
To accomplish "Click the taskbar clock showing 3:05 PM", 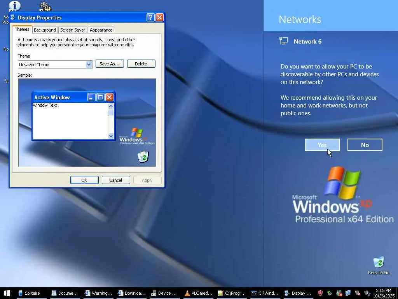I will (384, 293).
